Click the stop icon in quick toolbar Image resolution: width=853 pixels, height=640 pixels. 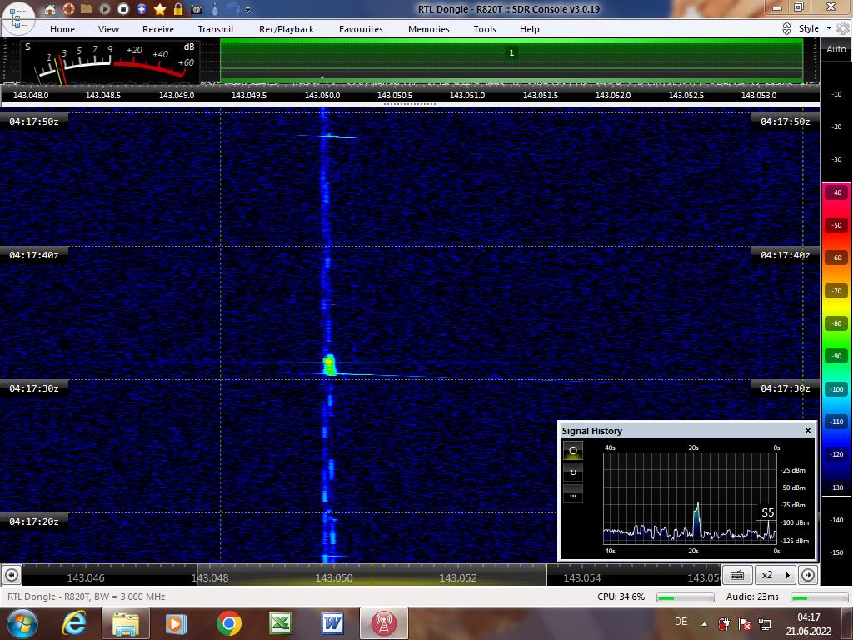(x=123, y=9)
